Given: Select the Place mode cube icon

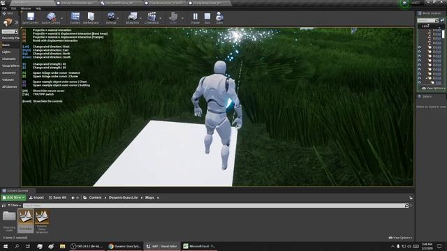Looking at the screenshot, I should pos(8,22).
